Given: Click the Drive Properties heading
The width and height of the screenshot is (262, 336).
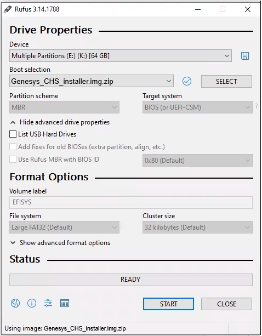Looking at the screenshot, I should tap(51, 30).
